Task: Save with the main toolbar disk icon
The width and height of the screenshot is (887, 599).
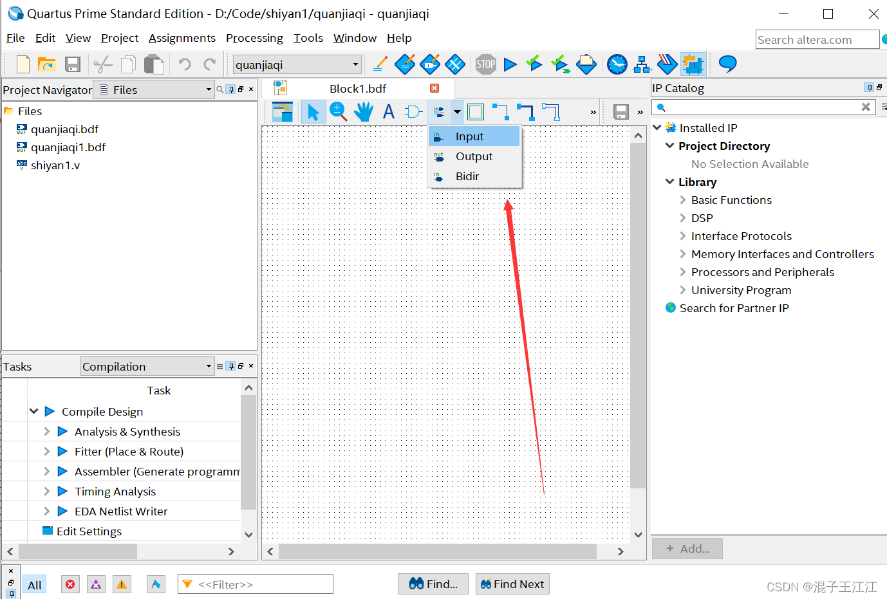Action: 73,64
